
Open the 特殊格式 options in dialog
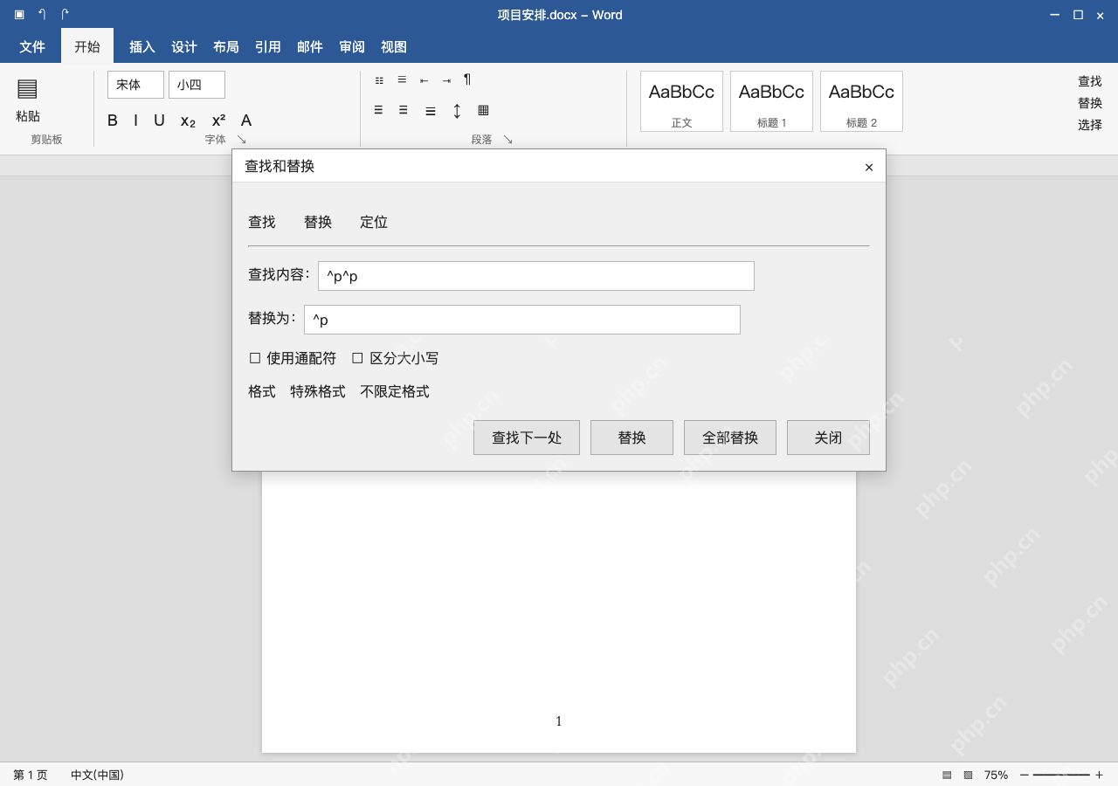click(318, 391)
